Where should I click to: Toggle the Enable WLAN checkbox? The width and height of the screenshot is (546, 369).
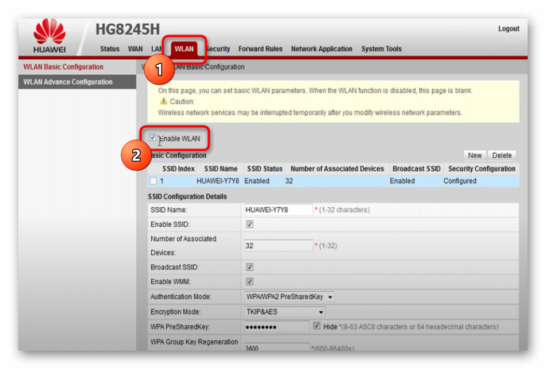coord(152,138)
